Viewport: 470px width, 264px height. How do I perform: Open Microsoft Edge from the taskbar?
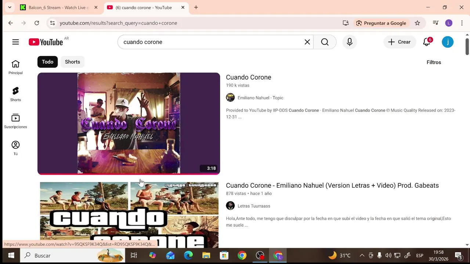(188, 256)
